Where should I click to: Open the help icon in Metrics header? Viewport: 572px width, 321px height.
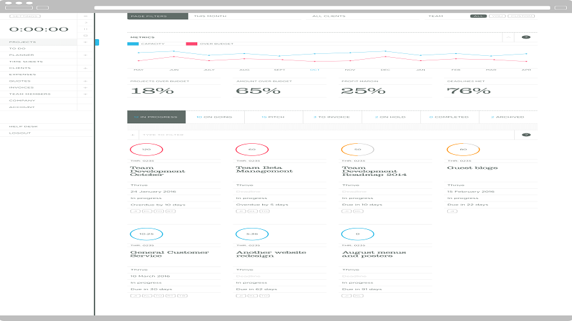(x=526, y=37)
